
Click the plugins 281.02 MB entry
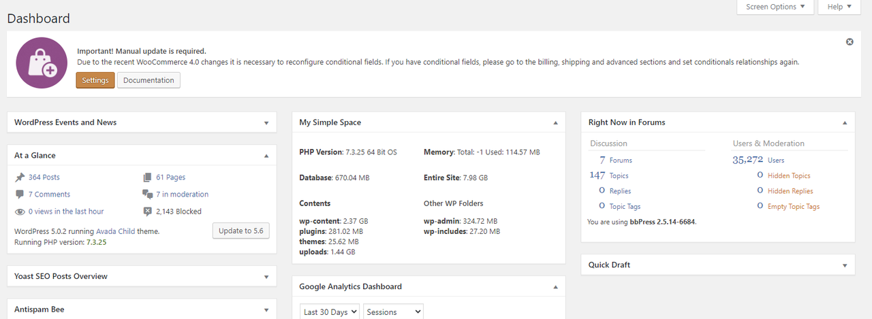[x=330, y=231]
